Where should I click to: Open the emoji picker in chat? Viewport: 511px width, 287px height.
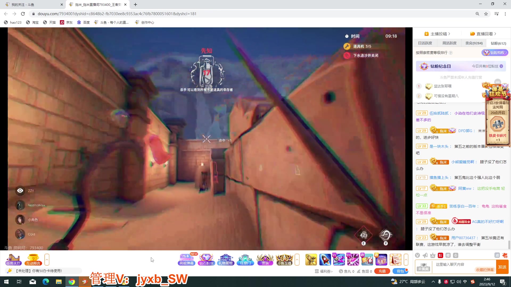(418, 255)
